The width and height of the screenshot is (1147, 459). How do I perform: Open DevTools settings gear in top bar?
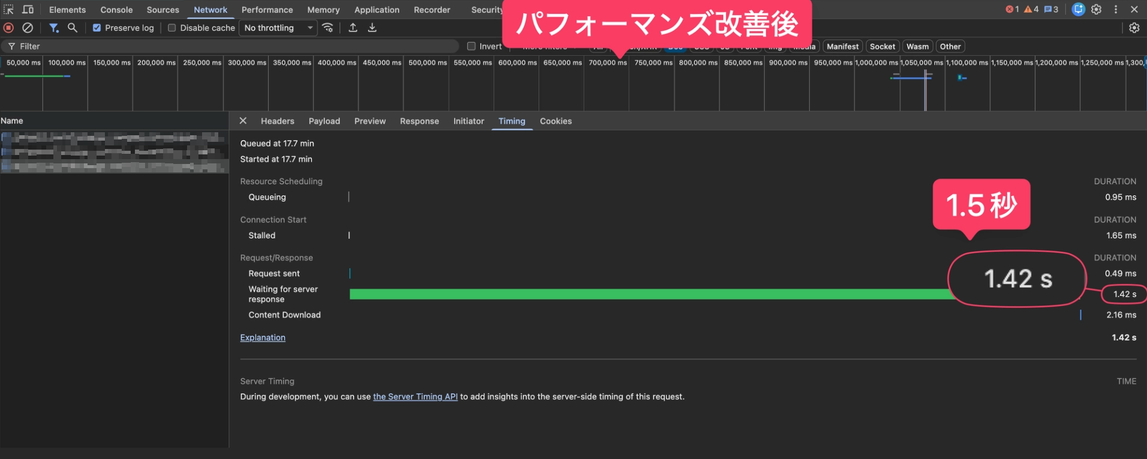click(1097, 9)
